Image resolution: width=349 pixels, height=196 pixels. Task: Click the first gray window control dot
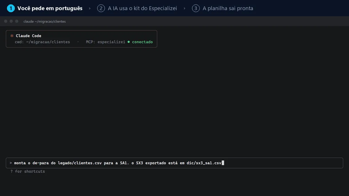(x=6, y=21)
